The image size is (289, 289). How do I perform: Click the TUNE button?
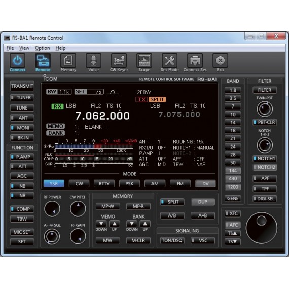click(x=22, y=108)
